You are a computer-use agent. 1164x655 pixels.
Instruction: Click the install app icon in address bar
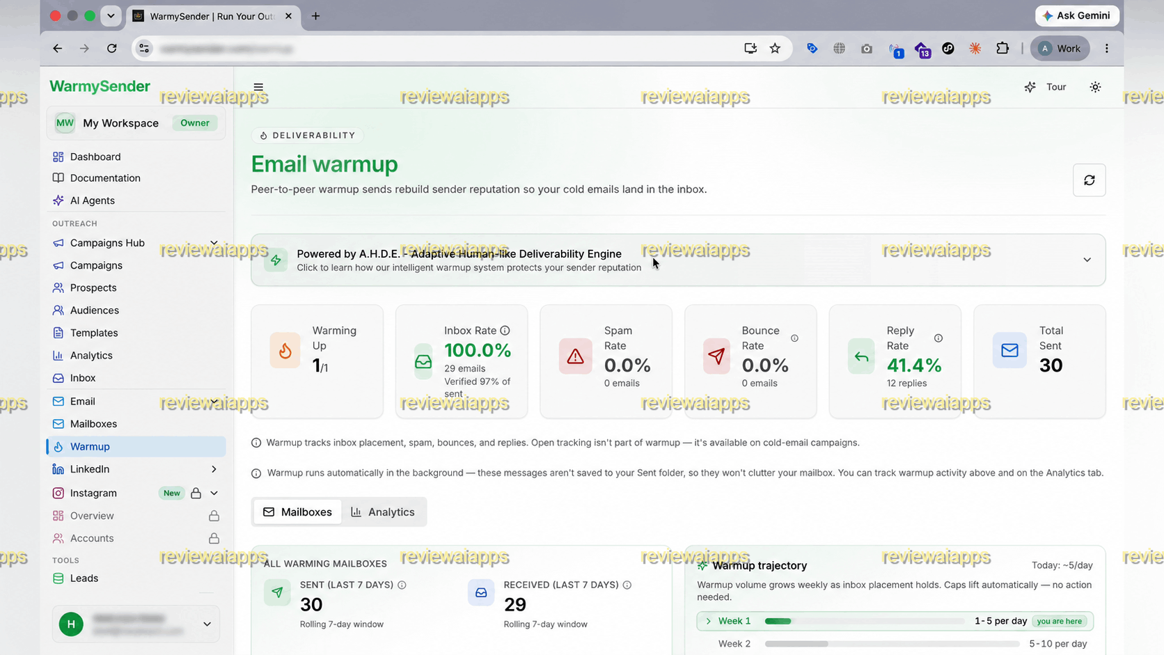tap(750, 49)
